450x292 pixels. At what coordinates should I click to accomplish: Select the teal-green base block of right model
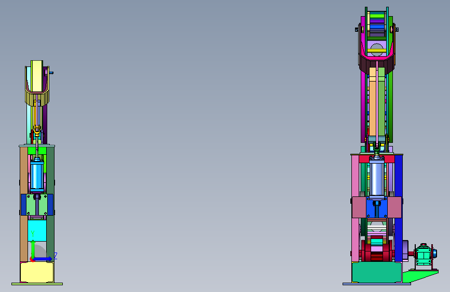tap(376, 272)
